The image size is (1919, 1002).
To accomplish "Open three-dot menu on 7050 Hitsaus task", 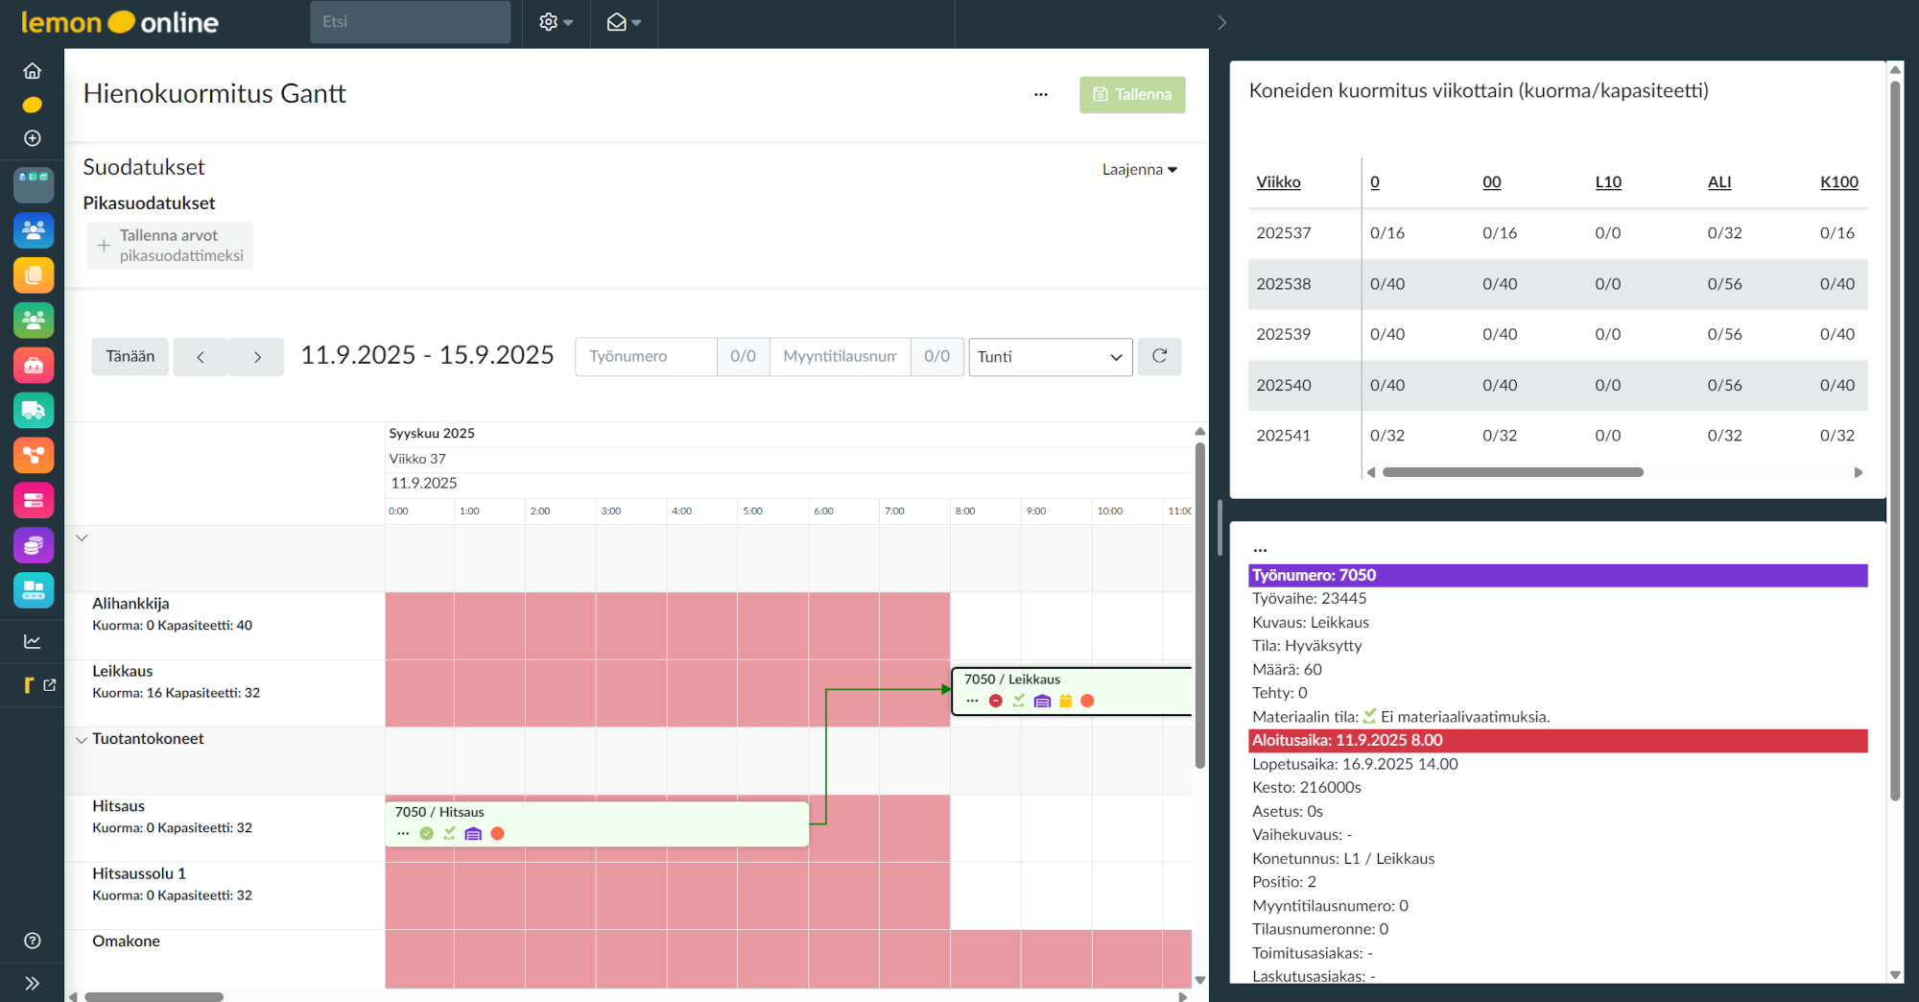I will [403, 833].
